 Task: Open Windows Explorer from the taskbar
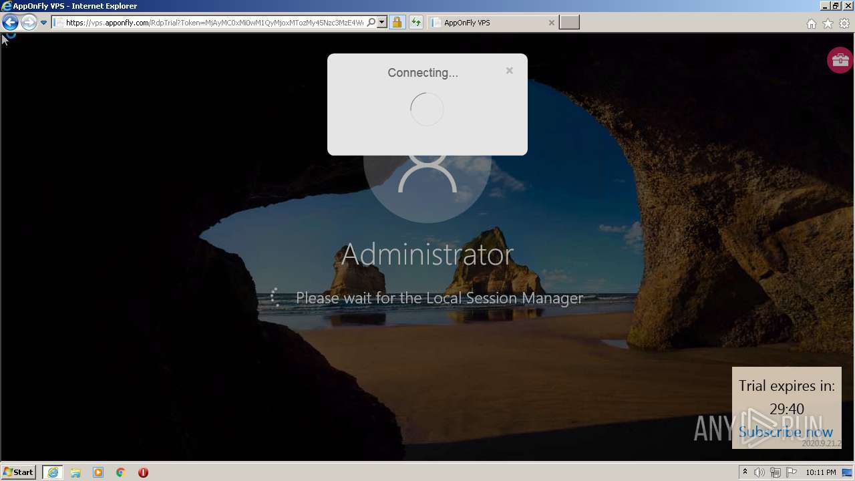[75, 472]
